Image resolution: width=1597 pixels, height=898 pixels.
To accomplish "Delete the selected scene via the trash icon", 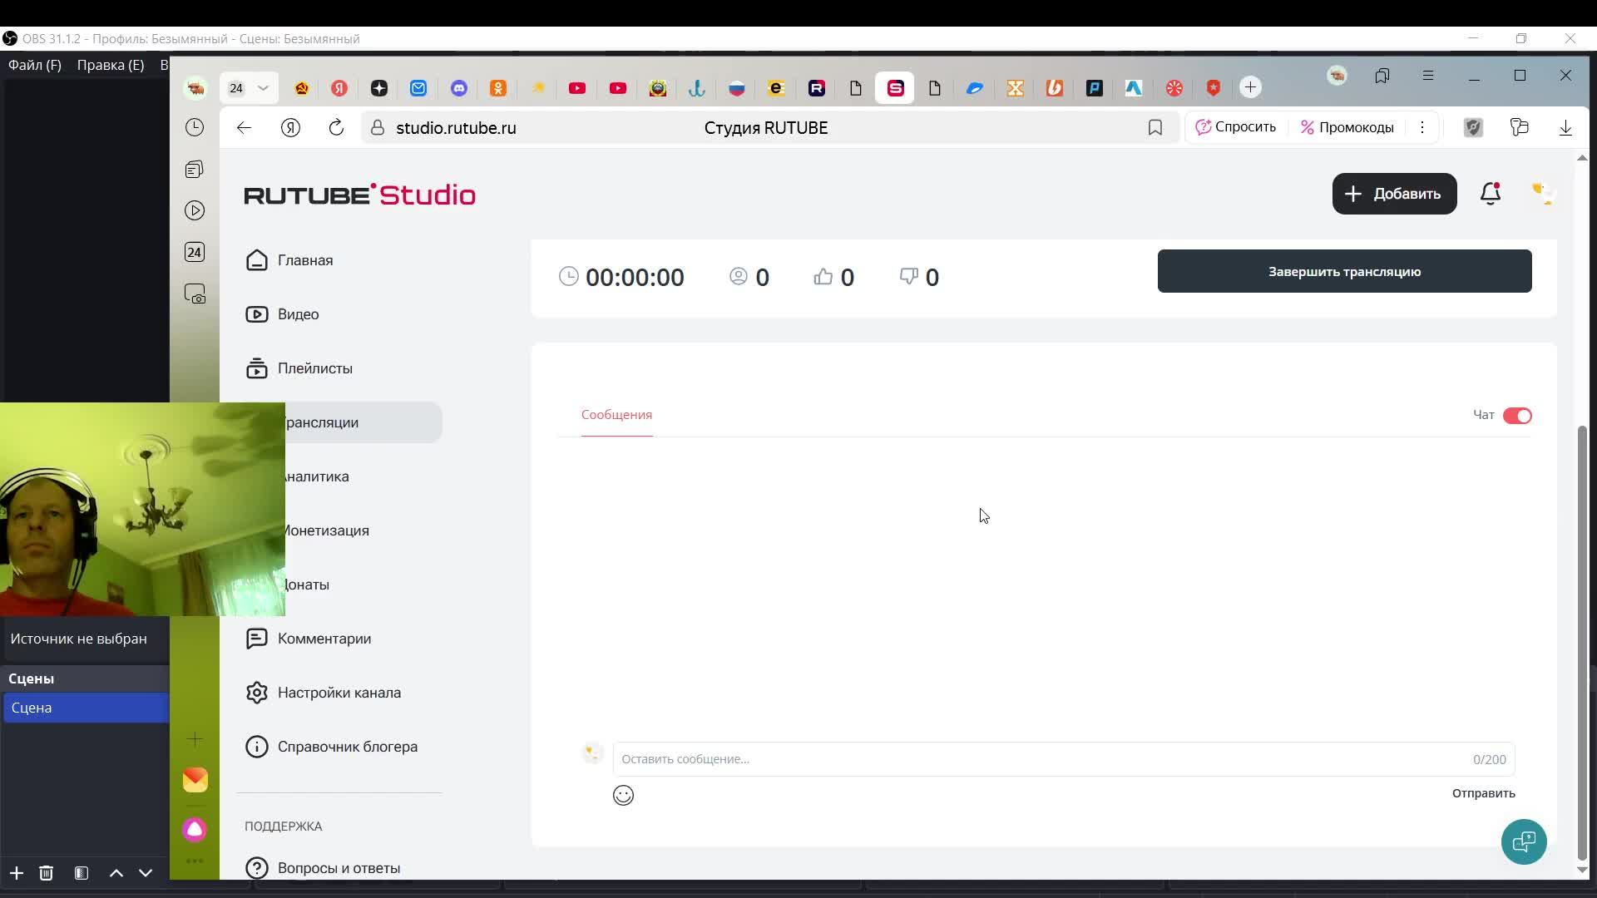I will pyautogui.click(x=47, y=873).
